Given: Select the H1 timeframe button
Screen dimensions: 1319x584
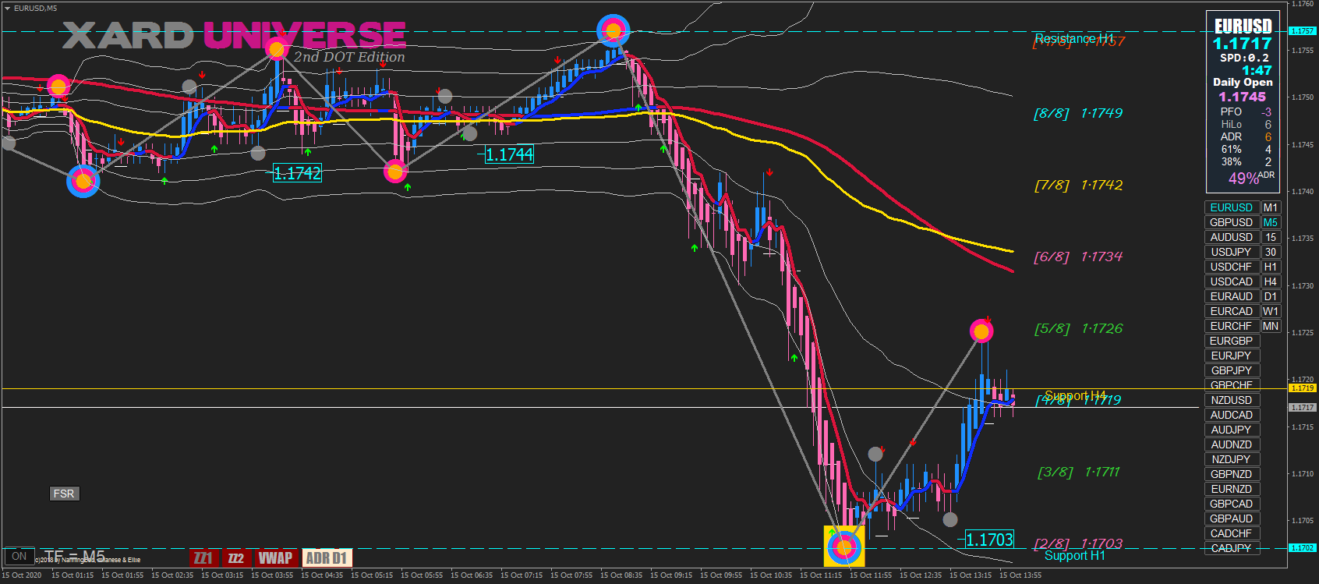Looking at the screenshot, I should click(1271, 267).
